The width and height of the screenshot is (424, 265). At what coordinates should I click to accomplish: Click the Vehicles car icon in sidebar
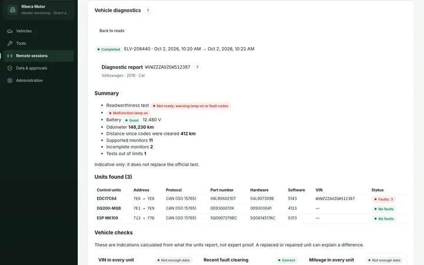10,31
